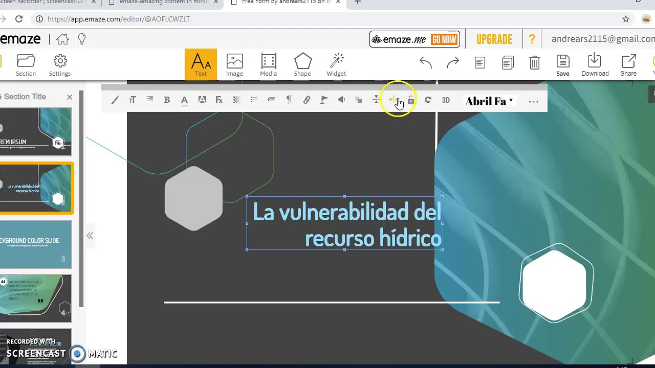Image resolution: width=655 pixels, height=368 pixels.
Task: Save the presentation
Action: (563, 65)
